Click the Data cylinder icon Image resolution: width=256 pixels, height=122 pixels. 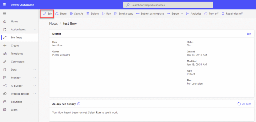pyautogui.click(x=5, y=70)
